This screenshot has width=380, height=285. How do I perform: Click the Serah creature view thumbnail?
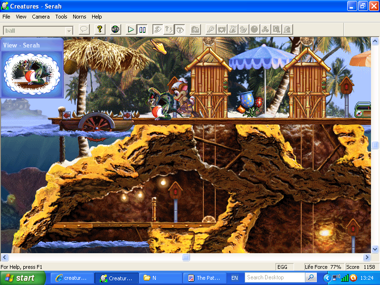[32, 72]
